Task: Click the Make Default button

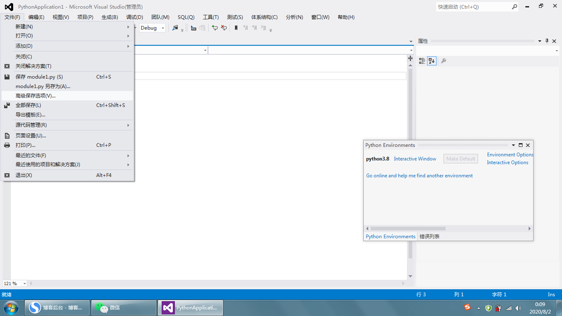Action: 461,159
